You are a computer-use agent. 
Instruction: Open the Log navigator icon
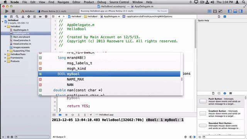[46, 17]
